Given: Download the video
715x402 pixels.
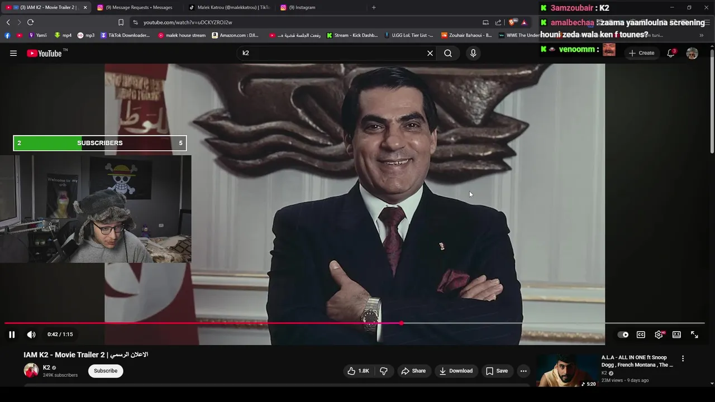Looking at the screenshot, I should 456,371.
